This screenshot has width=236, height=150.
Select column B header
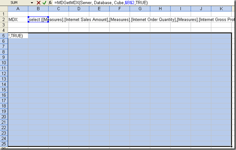(38, 9)
